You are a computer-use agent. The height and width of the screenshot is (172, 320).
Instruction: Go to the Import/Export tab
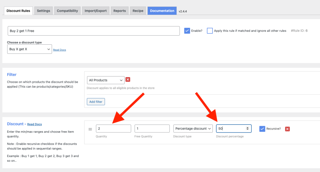point(96,11)
